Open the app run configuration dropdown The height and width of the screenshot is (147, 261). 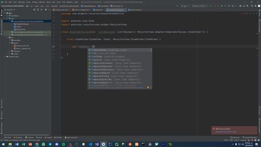click(x=185, y=6)
